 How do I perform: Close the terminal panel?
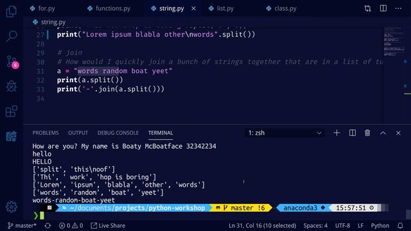(398, 133)
